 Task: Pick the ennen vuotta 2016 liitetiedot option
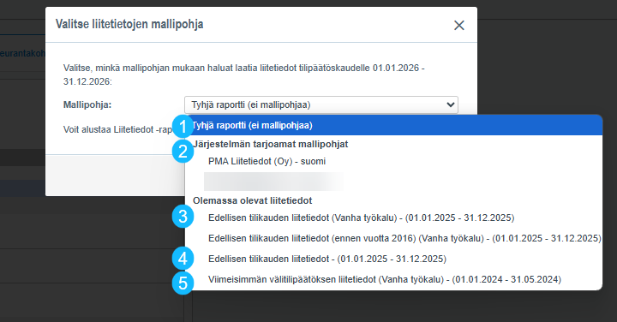point(393,238)
